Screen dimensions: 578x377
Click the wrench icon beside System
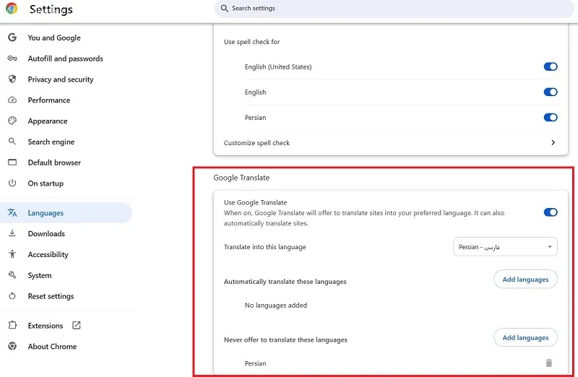(x=12, y=275)
